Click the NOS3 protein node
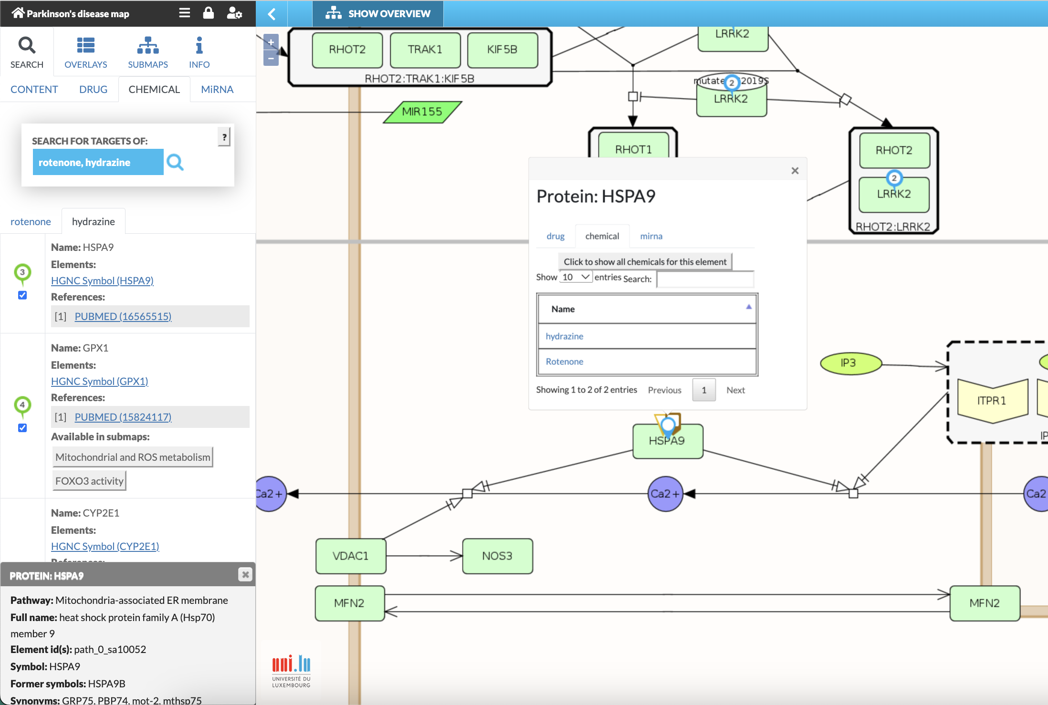The height and width of the screenshot is (705, 1048). 497,556
